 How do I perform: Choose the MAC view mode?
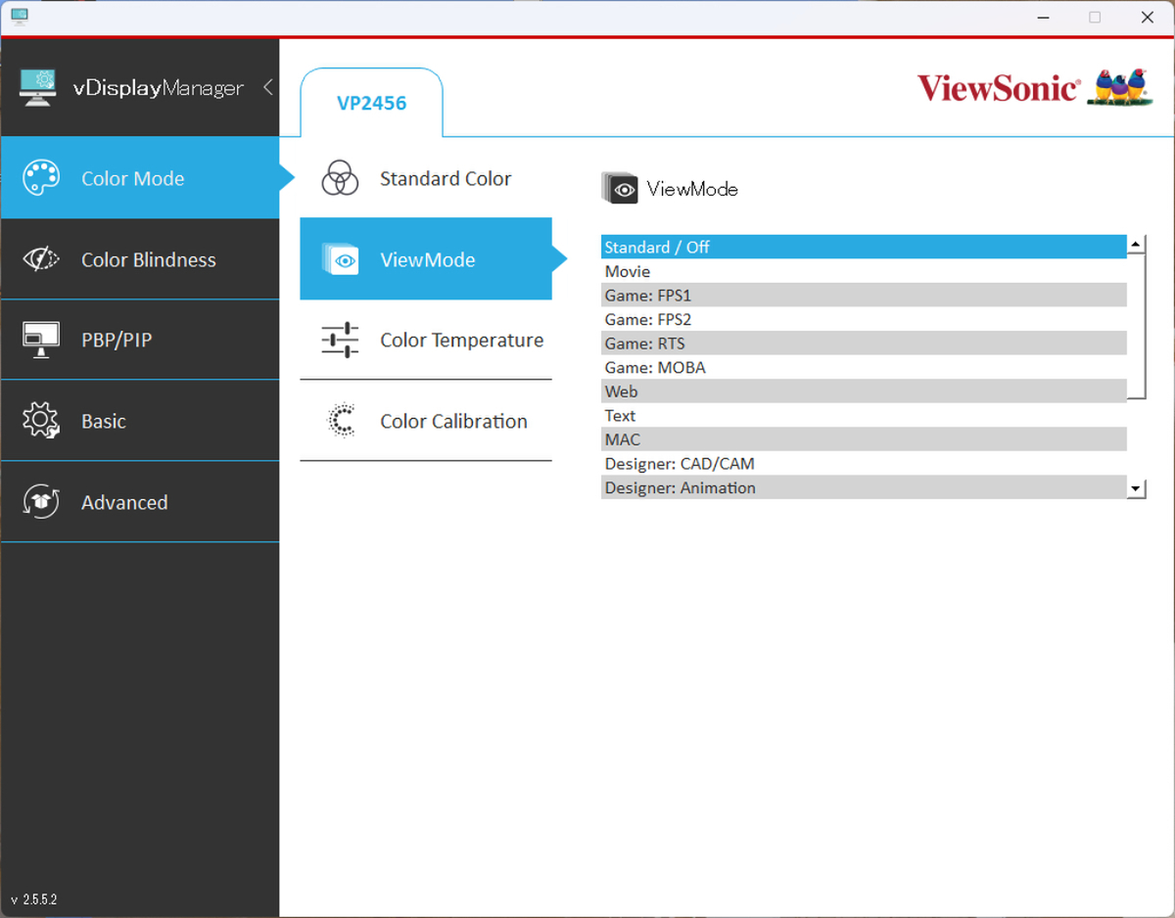(x=623, y=439)
